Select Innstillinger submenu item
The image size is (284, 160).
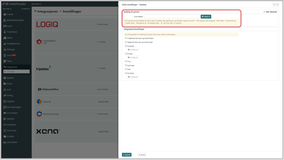coord(16,72)
